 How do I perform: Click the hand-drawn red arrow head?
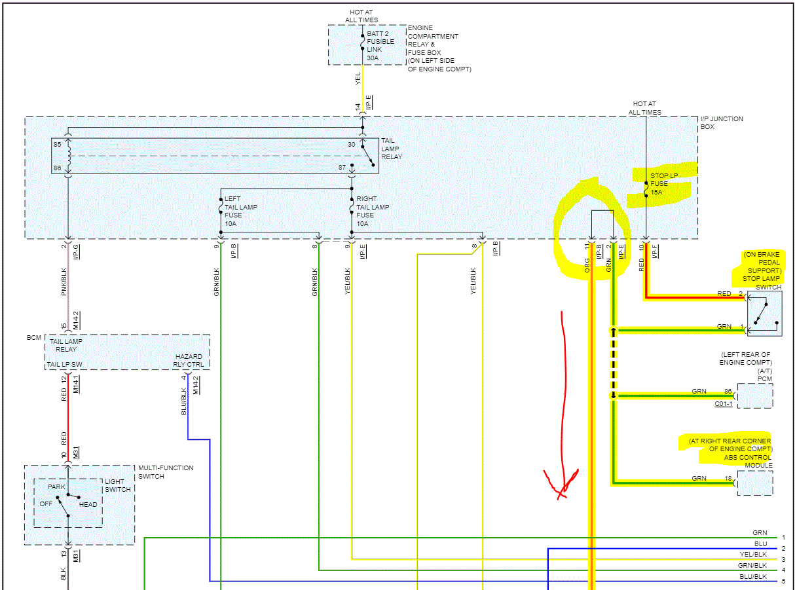(561, 485)
